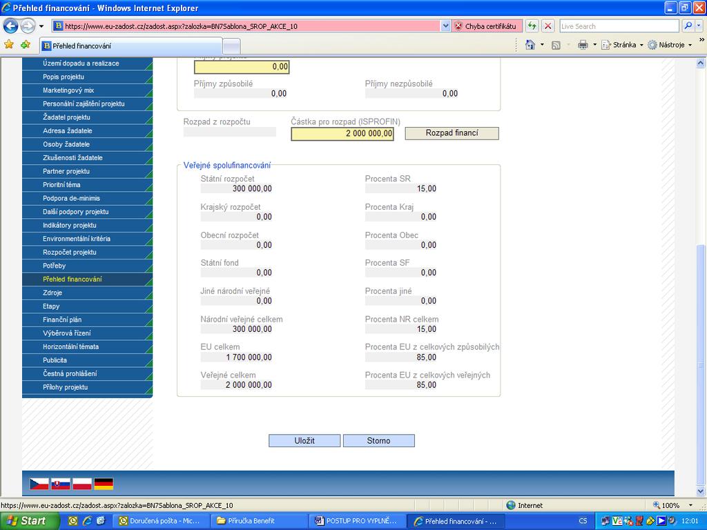Select Partner projektu in sidebar
707x530 pixels.
coord(87,172)
